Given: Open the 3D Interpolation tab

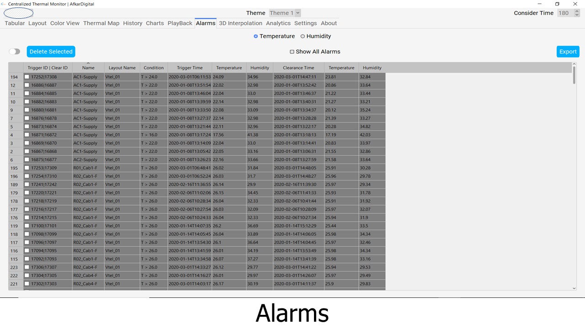Looking at the screenshot, I should (240, 23).
